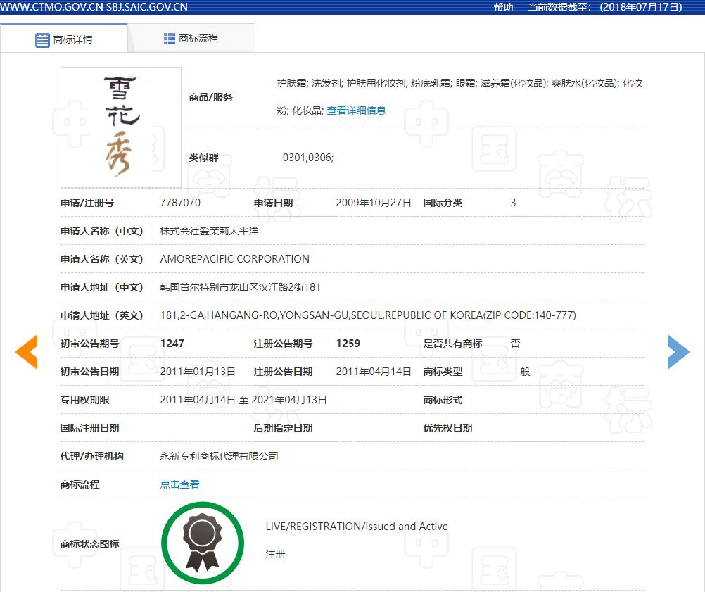
Task: Select the 类似群 label
Action: [x=203, y=158]
